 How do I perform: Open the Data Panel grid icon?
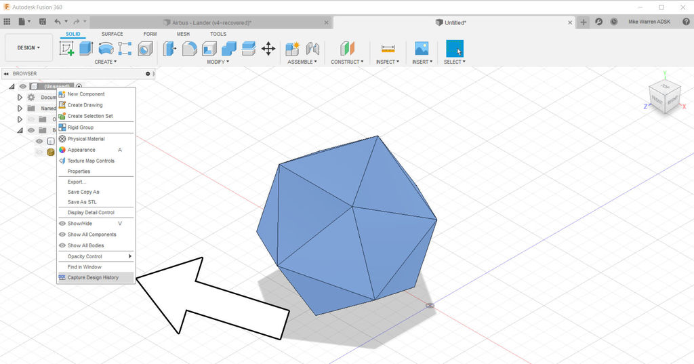pos(7,21)
